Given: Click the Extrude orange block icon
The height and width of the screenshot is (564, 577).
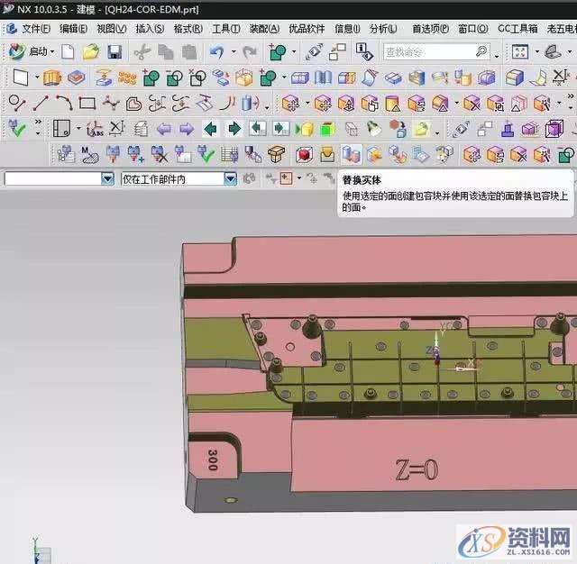Looking at the screenshot, I should pyautogui.click(x=52, y=78).
